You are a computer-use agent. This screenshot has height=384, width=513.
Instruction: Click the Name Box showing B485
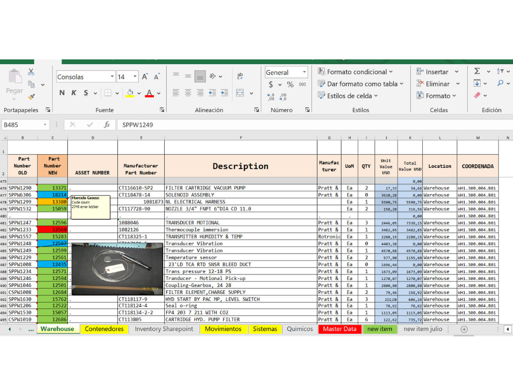(26, 125)
